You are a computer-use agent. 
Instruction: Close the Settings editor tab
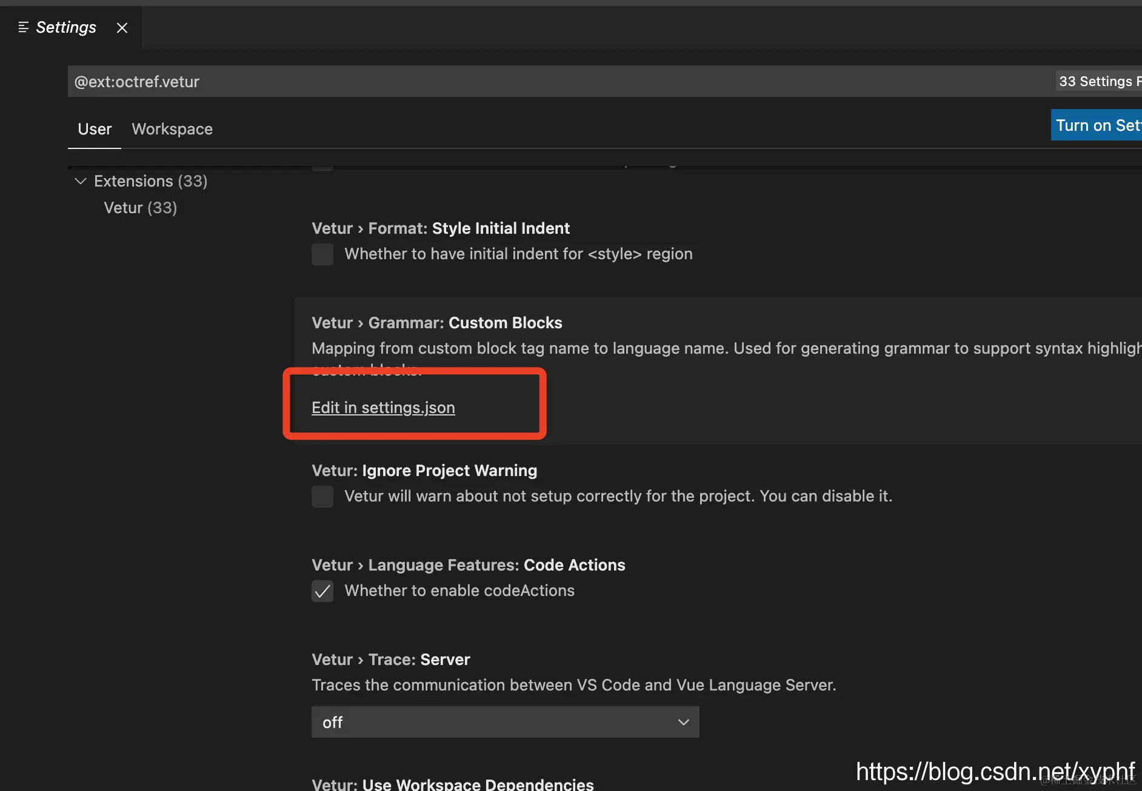point(122,28)
